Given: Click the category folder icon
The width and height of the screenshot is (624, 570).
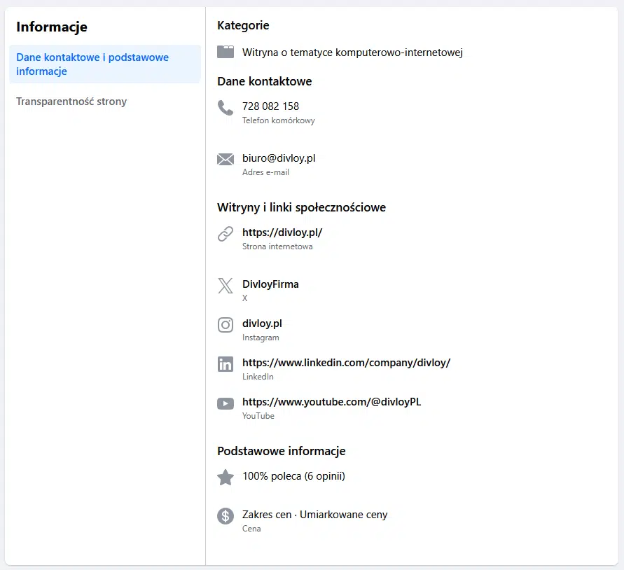Looking at the screenshot, I should point(226,52).
